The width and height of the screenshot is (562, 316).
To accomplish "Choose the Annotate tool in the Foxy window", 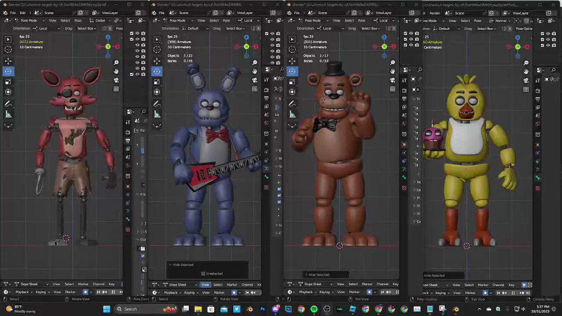I will (8, 103).
